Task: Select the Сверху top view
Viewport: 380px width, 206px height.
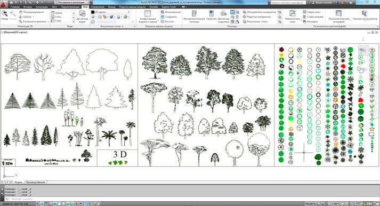Action: click(56, 13)
